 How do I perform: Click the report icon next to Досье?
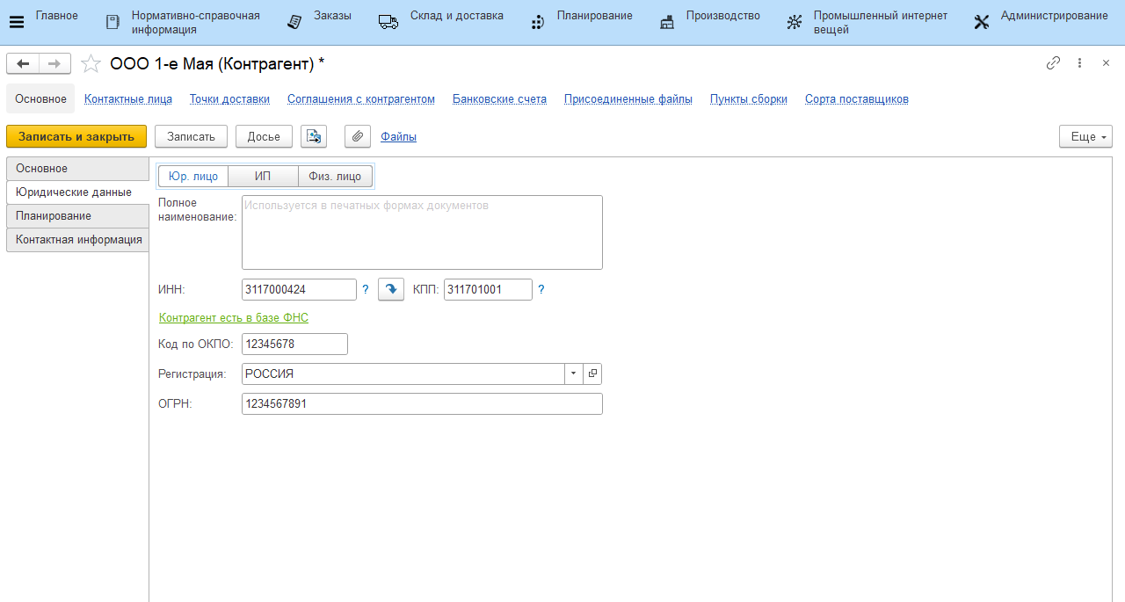314,136
